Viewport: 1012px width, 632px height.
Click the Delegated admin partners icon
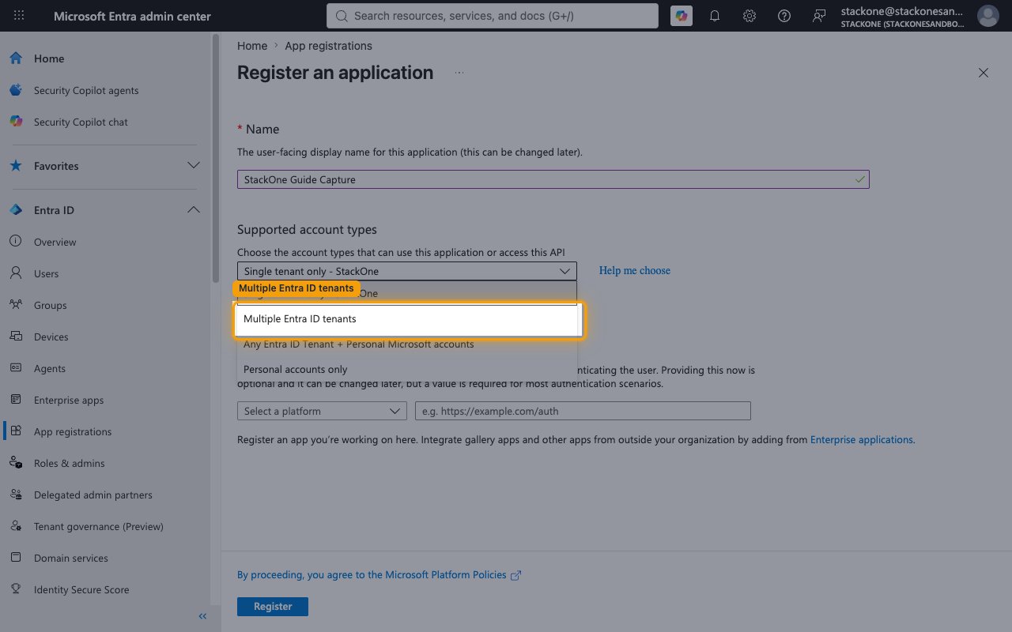coord(16,495)
